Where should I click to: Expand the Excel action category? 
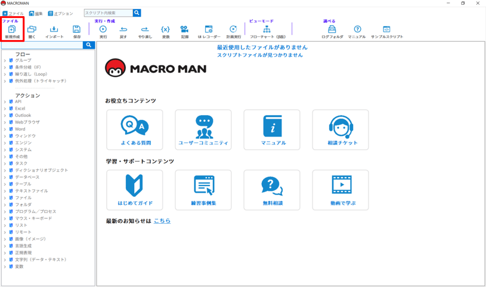5,109
